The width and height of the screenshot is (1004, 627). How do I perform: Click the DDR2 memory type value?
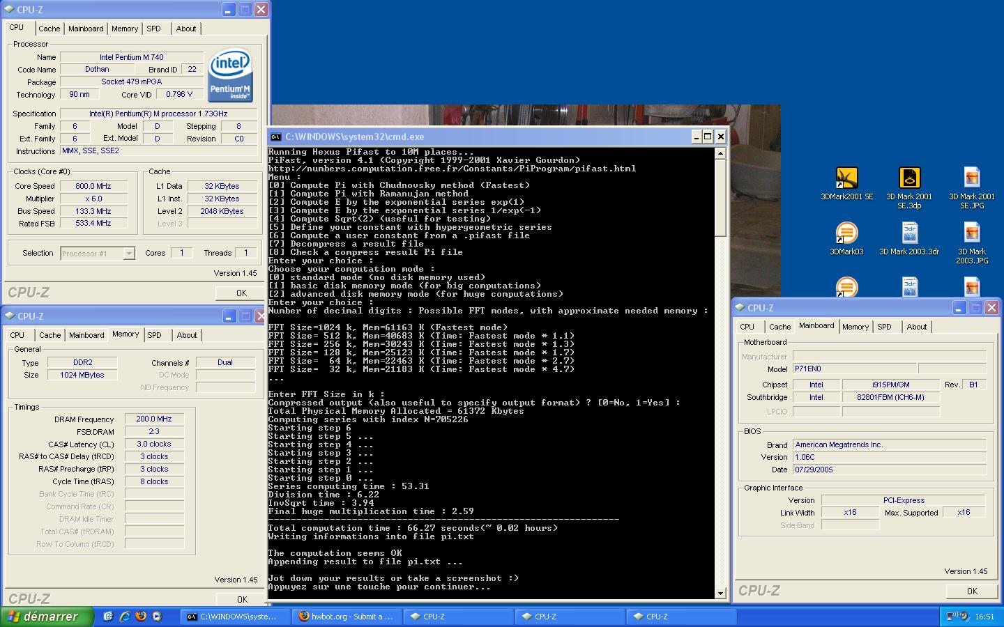click(82, 362)
